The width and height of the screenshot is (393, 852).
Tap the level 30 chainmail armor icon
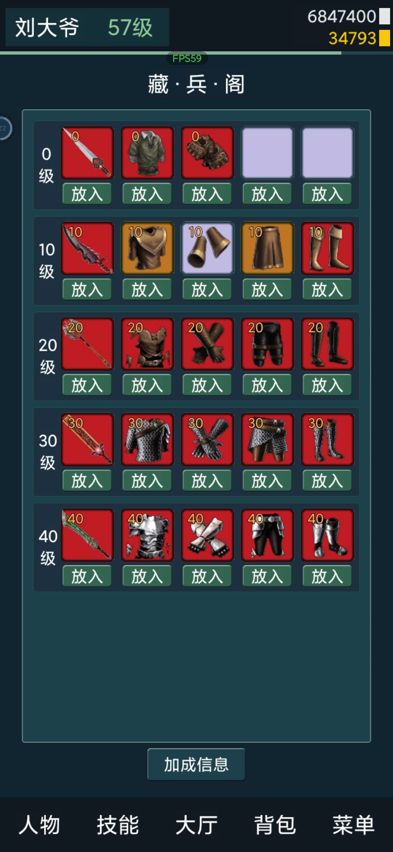147,439
